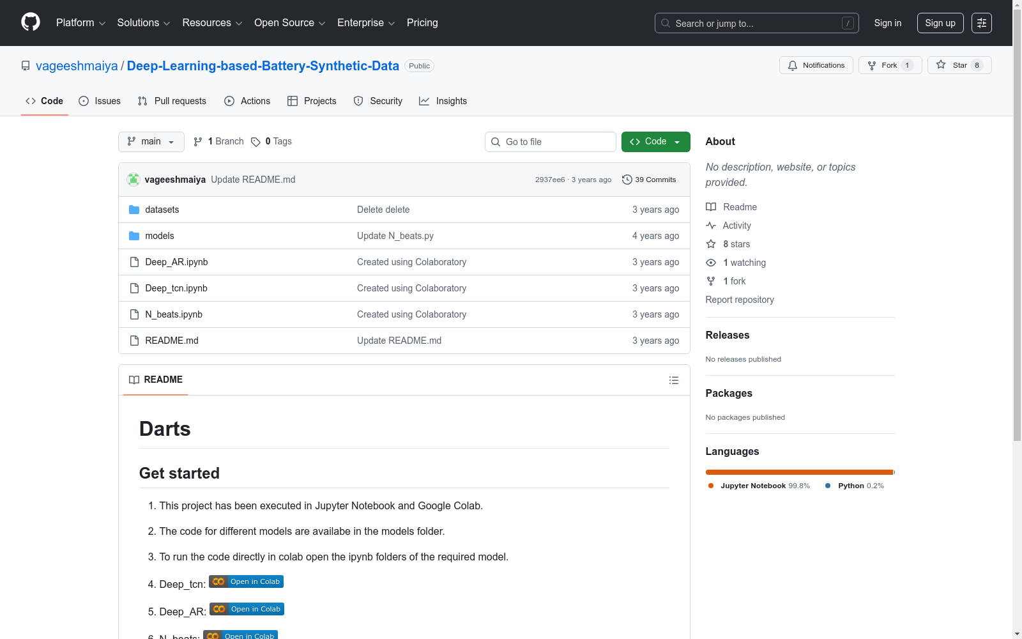This screenshot has width=1022, height=639.
Task: Open the main branch selector dropdown
Action: [151, 142]
